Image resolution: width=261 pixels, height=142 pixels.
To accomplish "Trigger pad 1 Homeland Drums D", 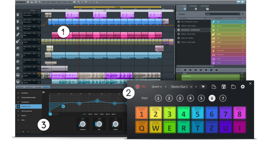I will click(142, 113).
